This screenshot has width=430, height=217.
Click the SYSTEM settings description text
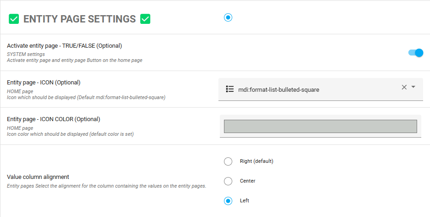26,54
